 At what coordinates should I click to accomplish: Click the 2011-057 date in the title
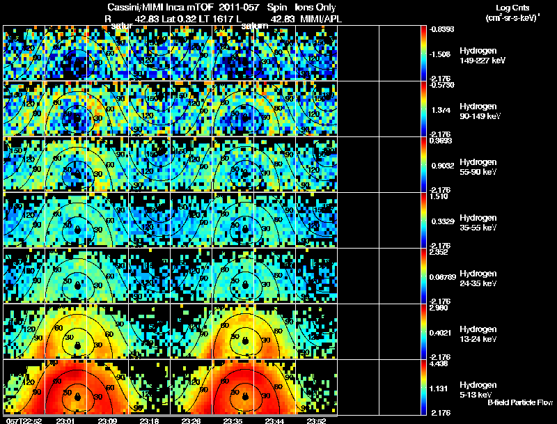pyautogui.click(x=240, y=8)
